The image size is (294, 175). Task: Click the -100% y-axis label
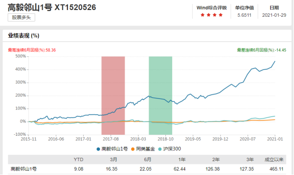pyautogui.click(x=20, y=134)
